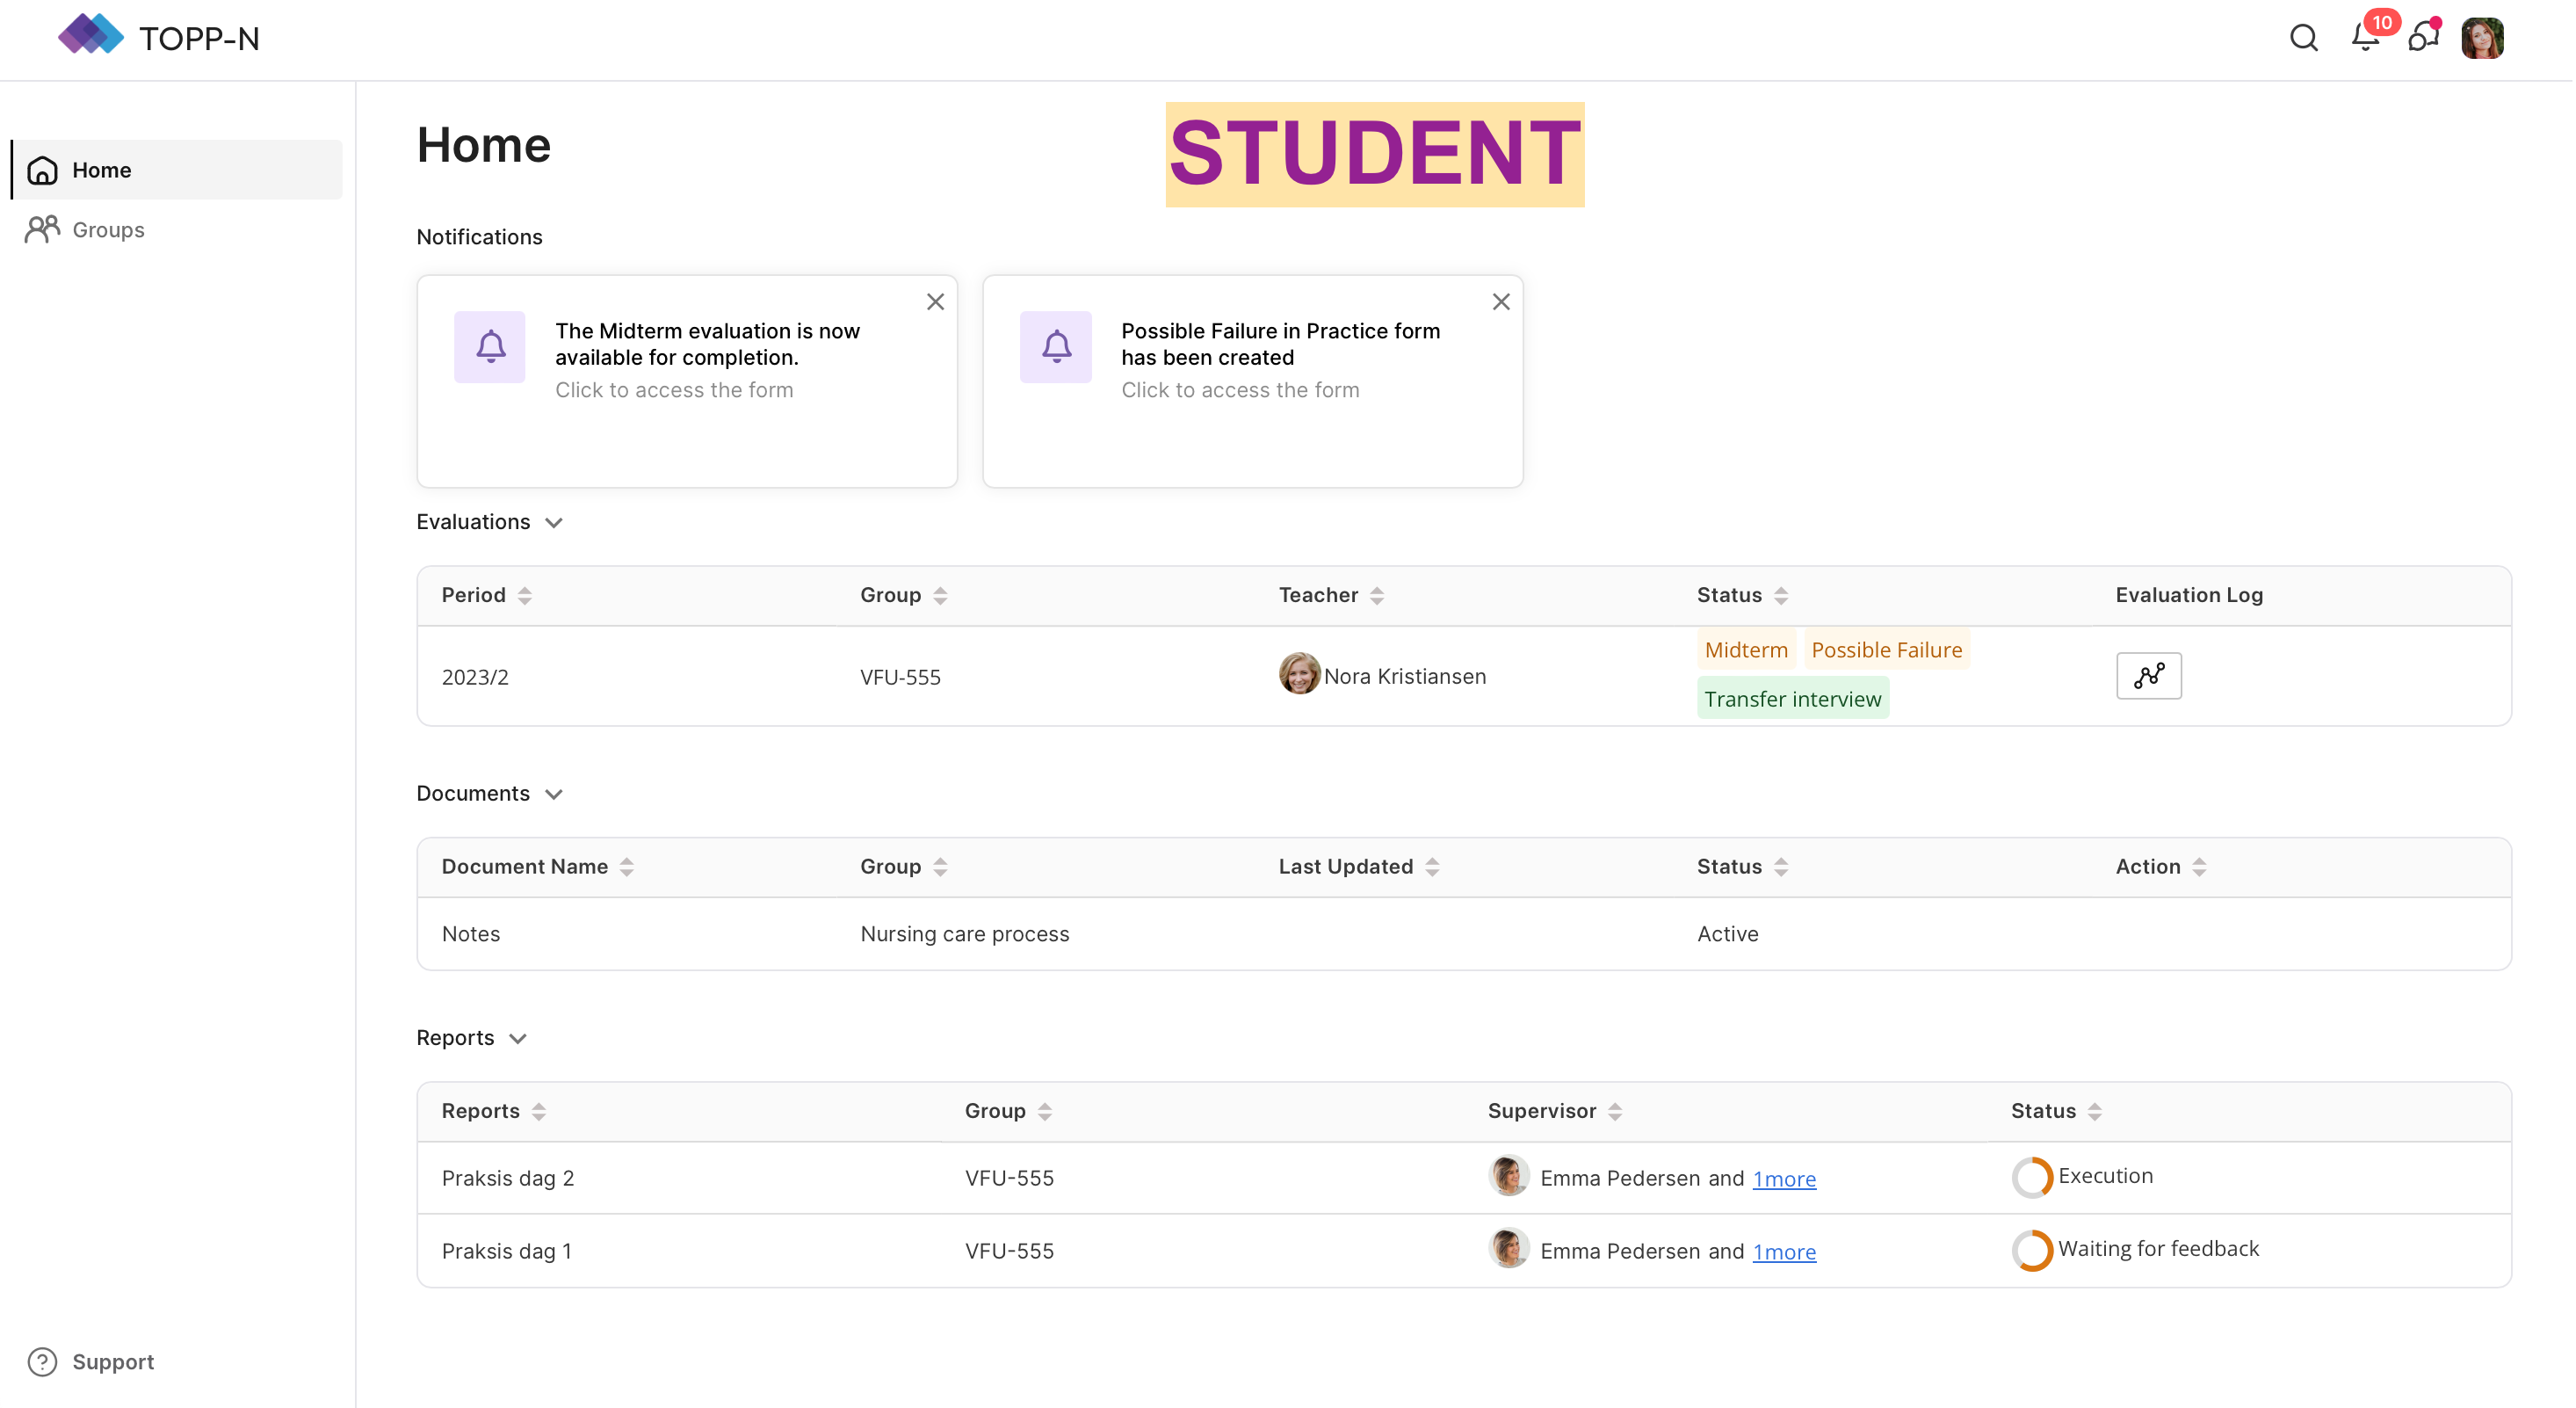This screenshot has height=1408, width=2576.
Task: Collapse the Reports section chevron
Action: [518, 1038]
